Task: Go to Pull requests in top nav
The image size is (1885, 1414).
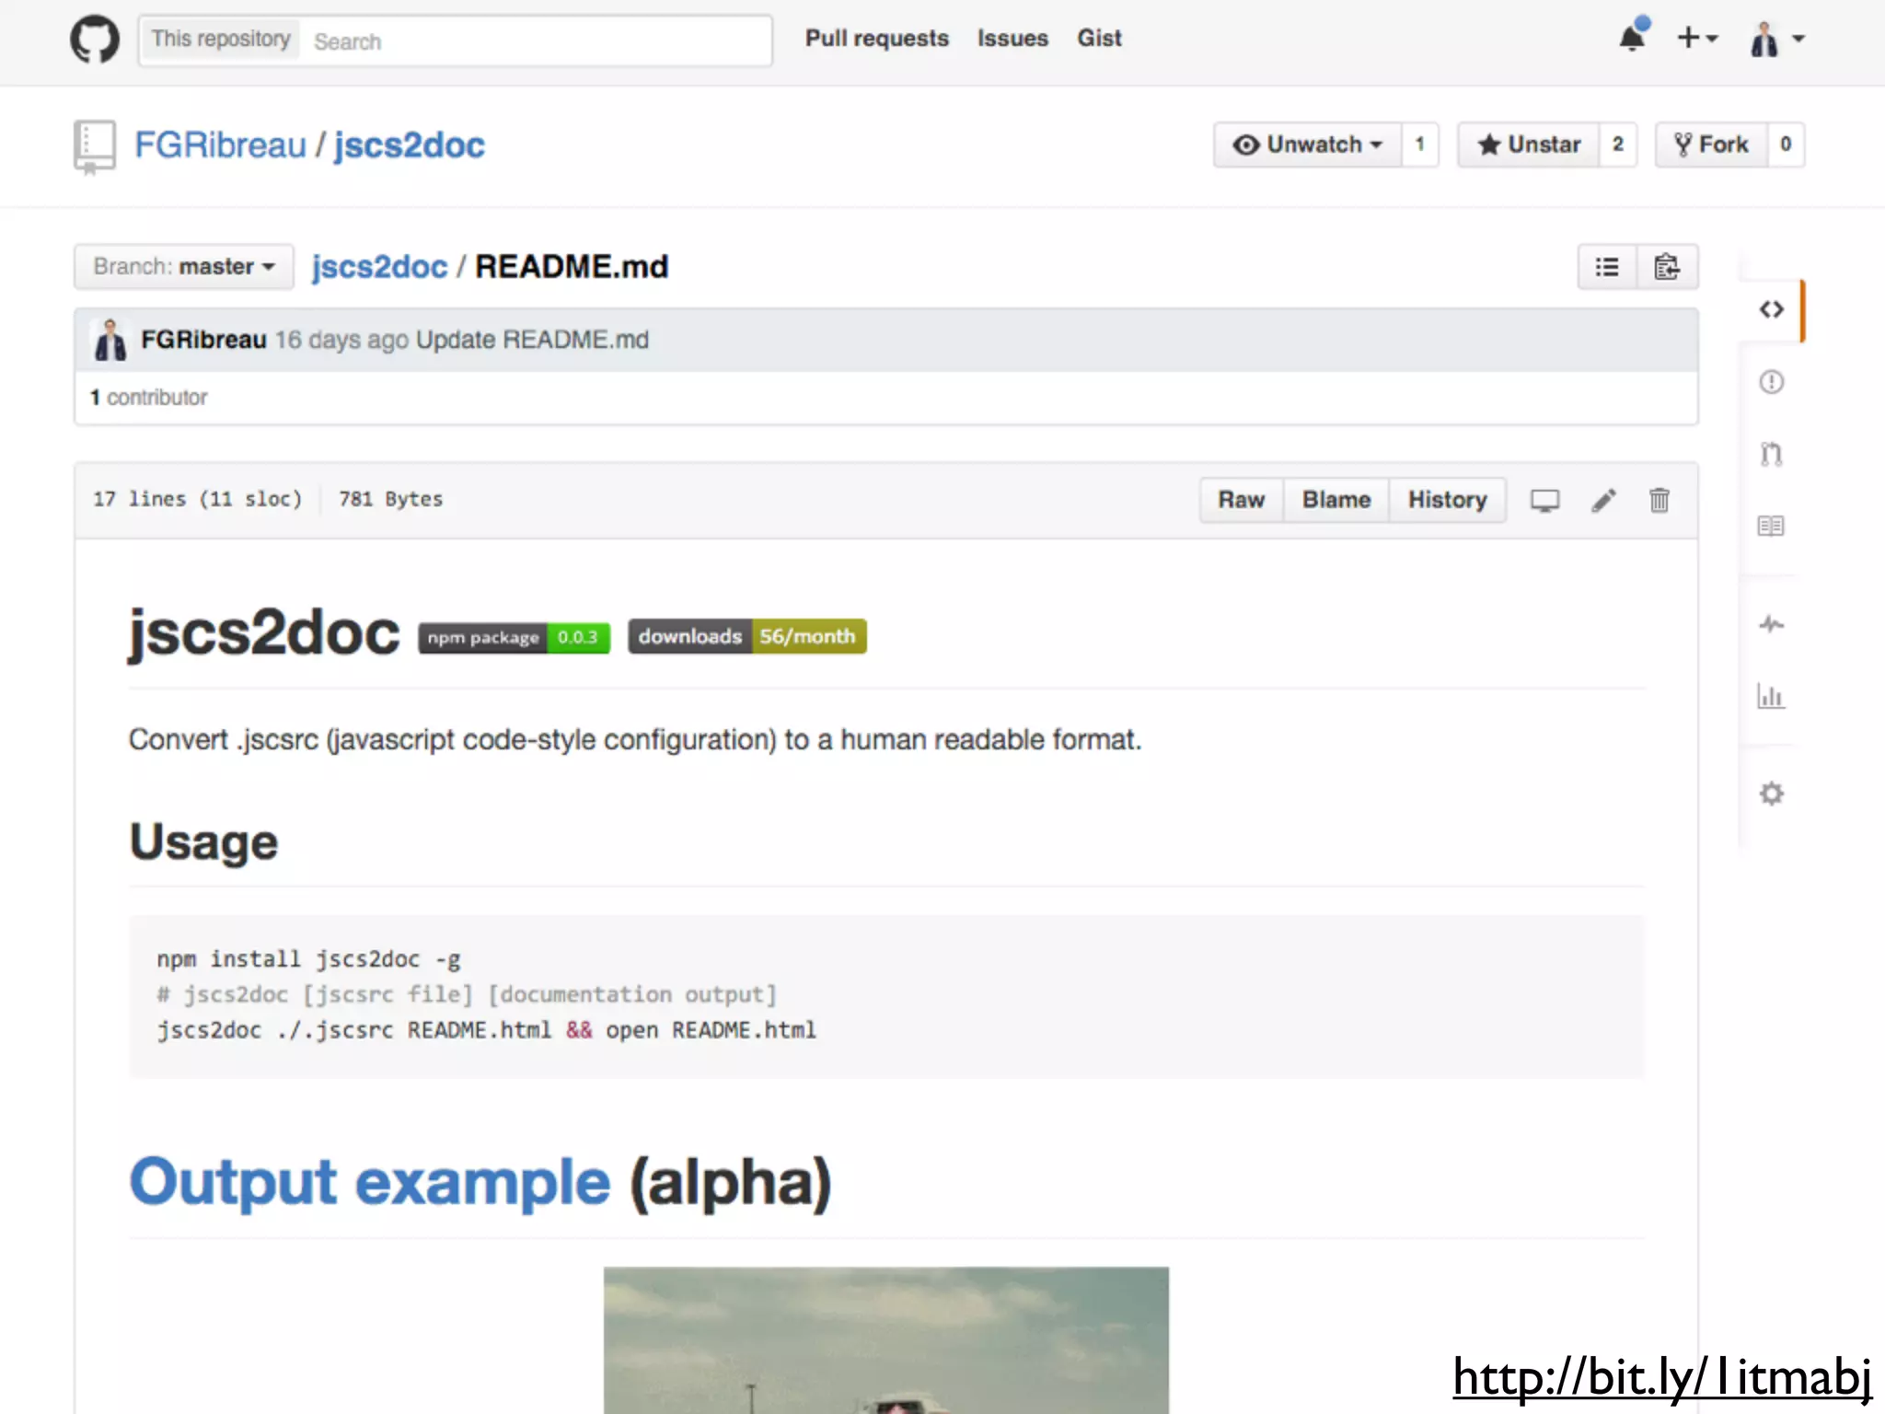Action: [x=876, y=39]
